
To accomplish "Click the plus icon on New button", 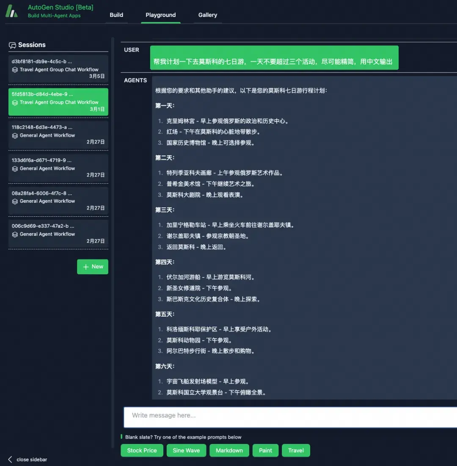I will 86,267.
